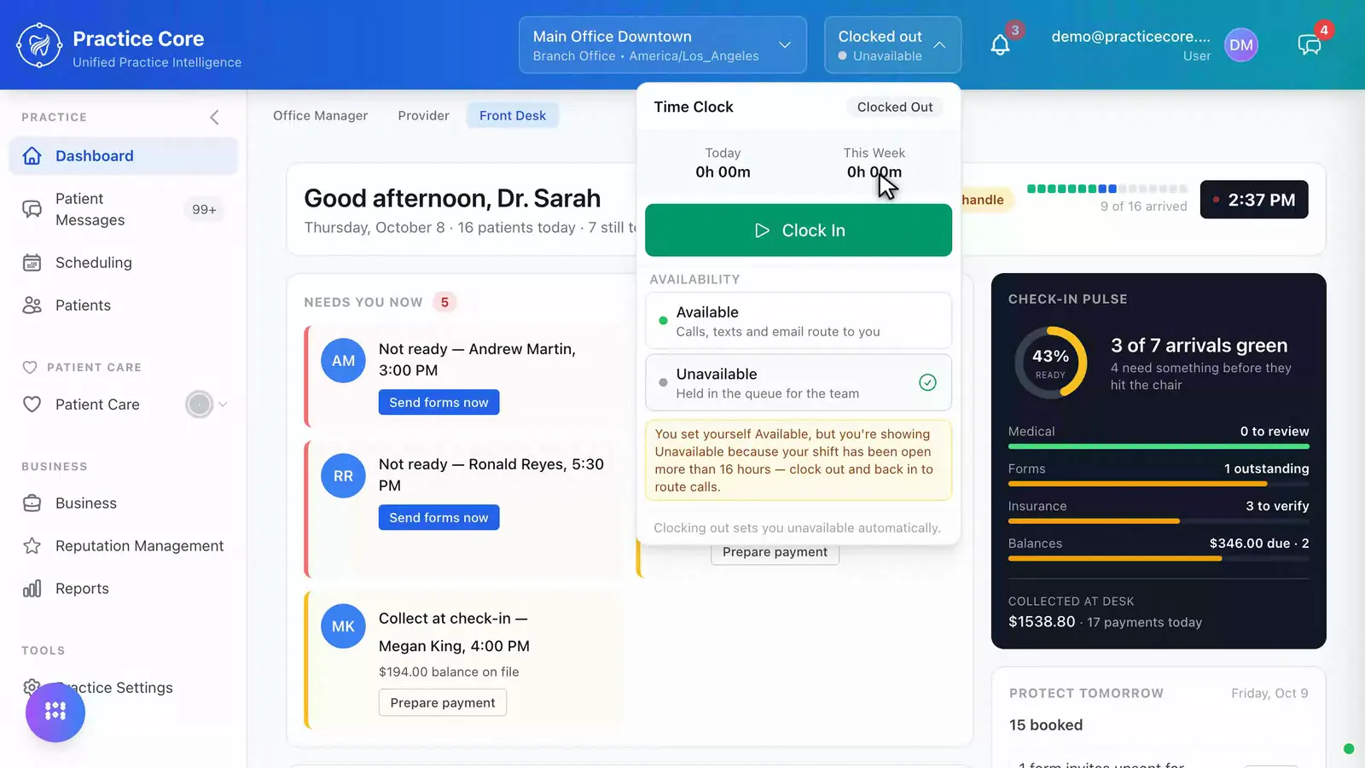Prepare payment for Megan King
This screenshot has width=1365, height=768.
[x=443, y=702]
